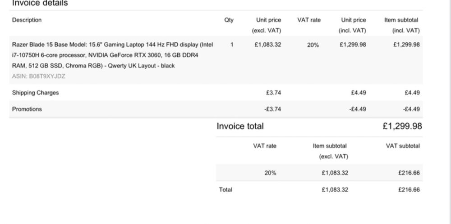Click the Invoice total label
The image size is (451, 224).
point(240,126)
